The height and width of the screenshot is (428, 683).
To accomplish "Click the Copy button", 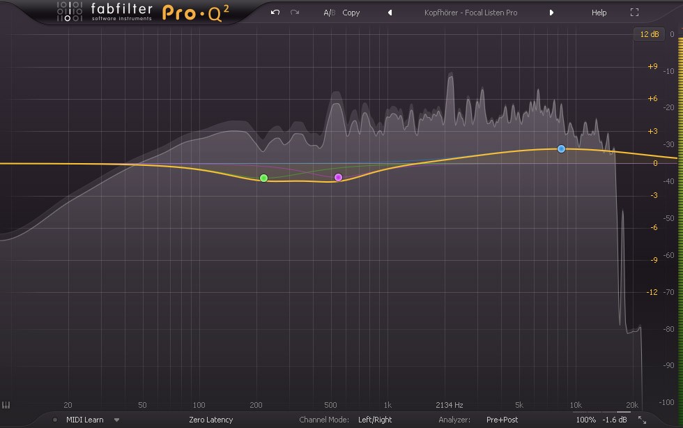I will [351, 13].
